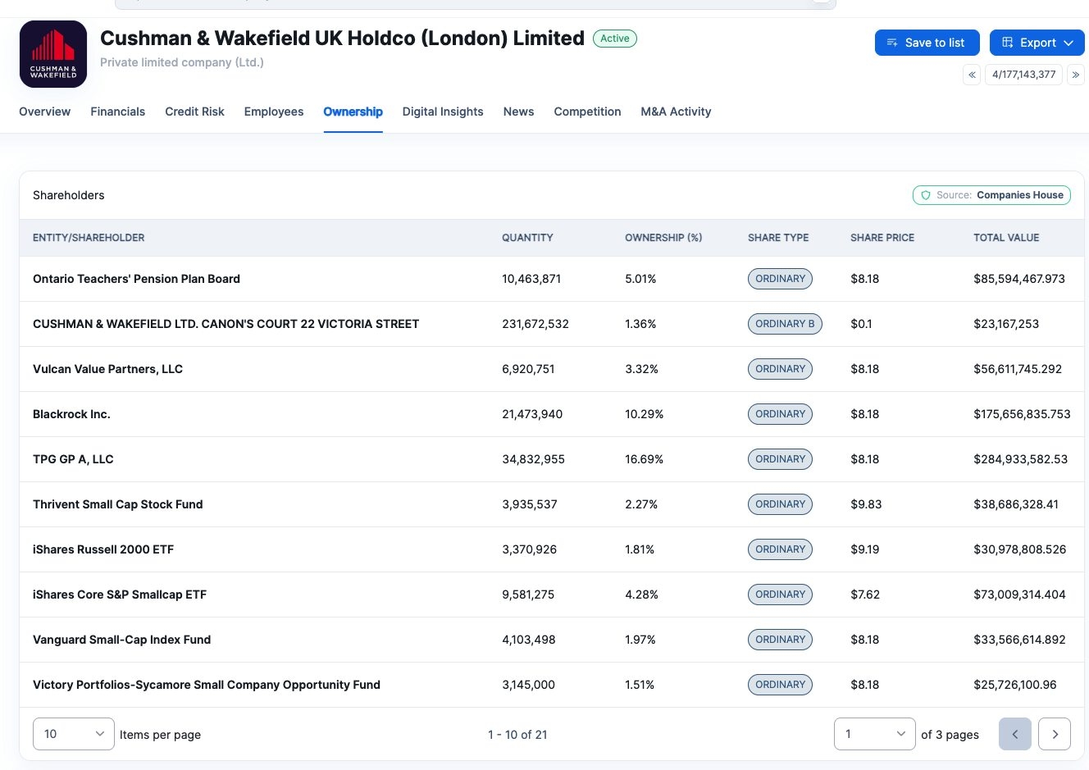
Task: Click total value $85,594,467.973
Action: coord(1019,279)
